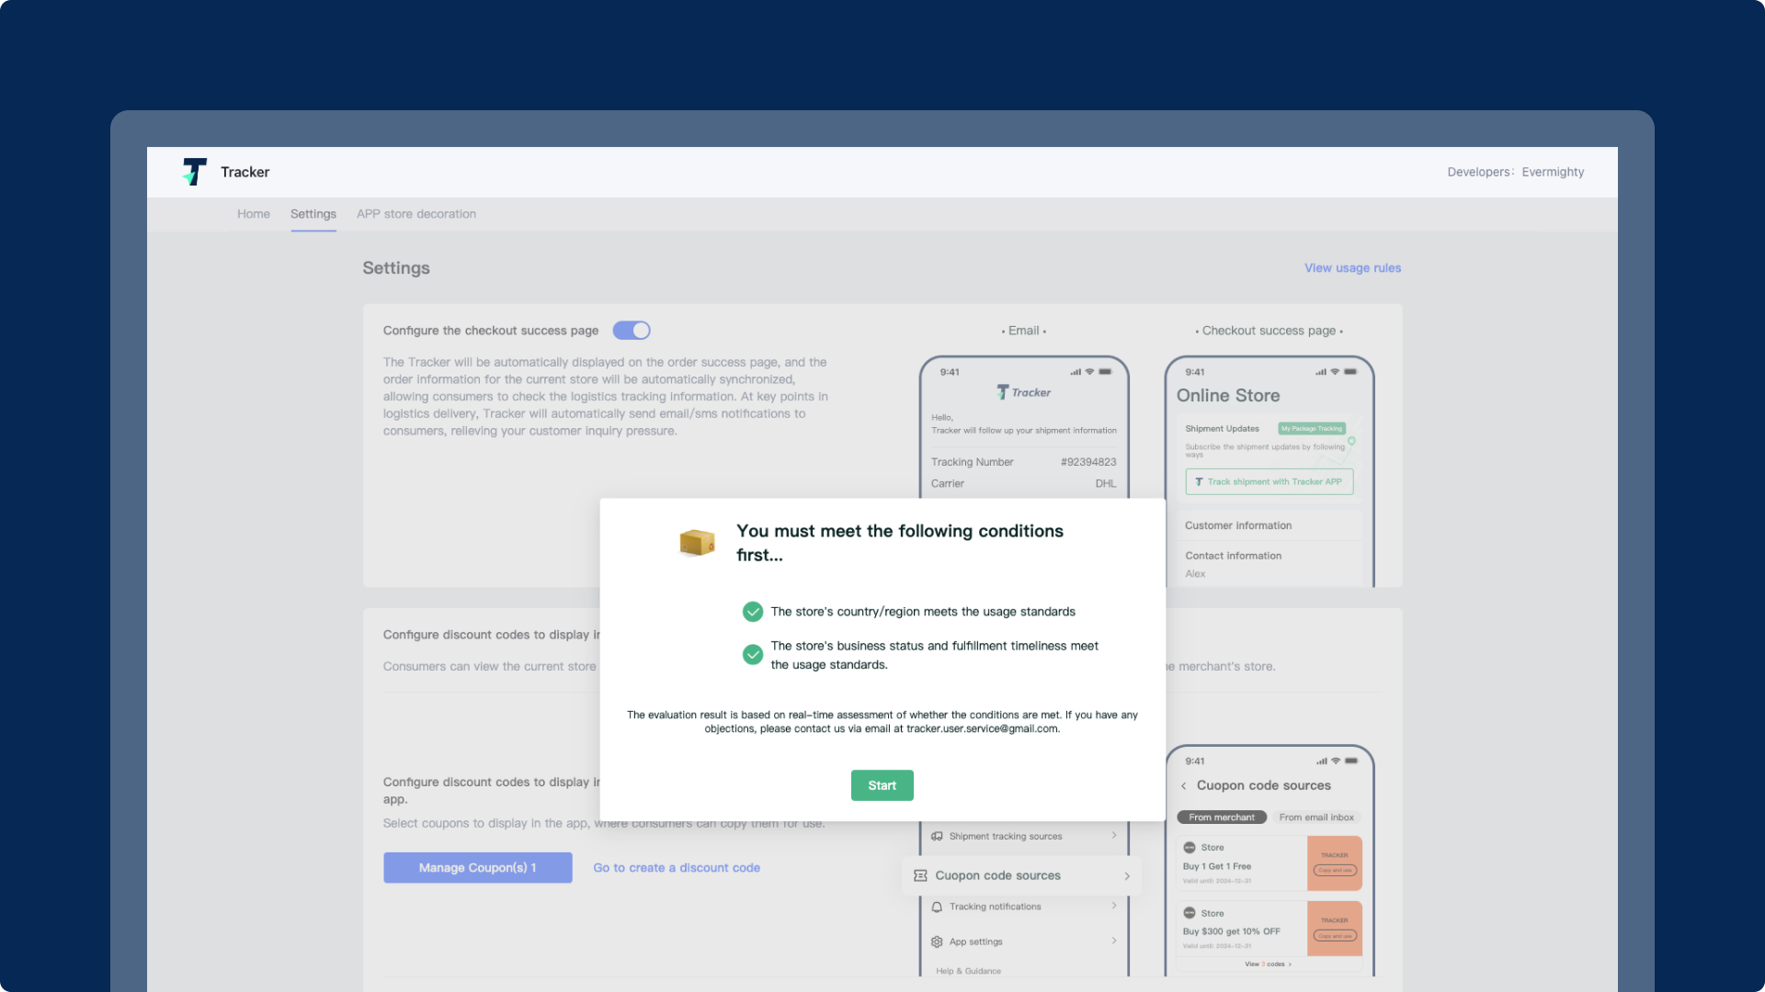Switch to APP store decoration tab
The width and height of the screenshot is (1765, 992).
[416, 214]
